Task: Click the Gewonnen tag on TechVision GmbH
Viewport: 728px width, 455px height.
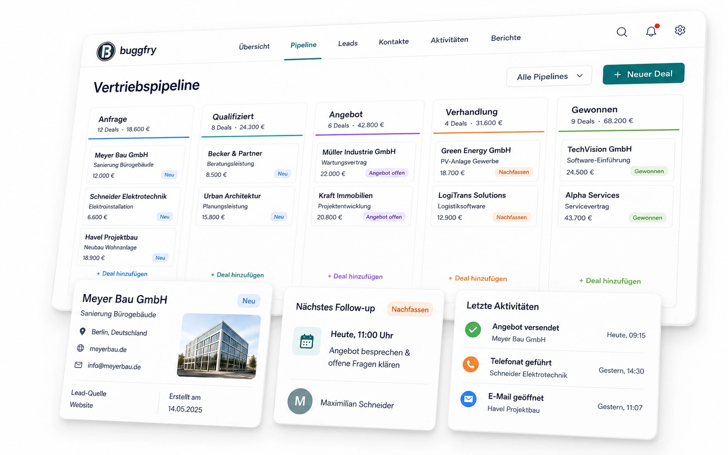Action: click(x=649, y=171)
